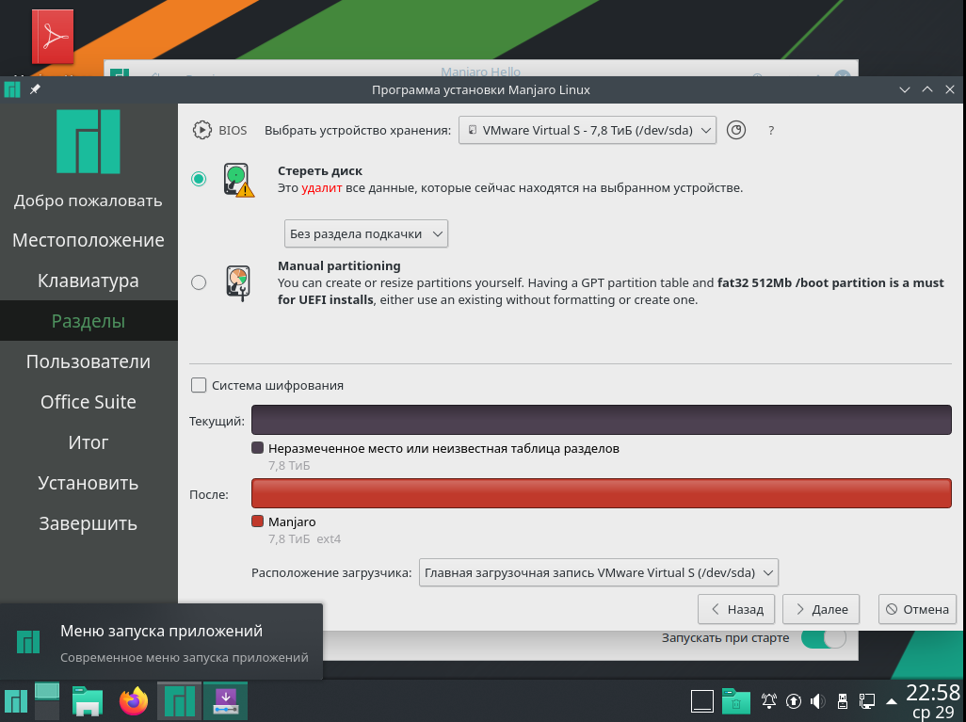Open the storage device selection dropdown
This screenshot has height=722, width=966.
point(588,130)
